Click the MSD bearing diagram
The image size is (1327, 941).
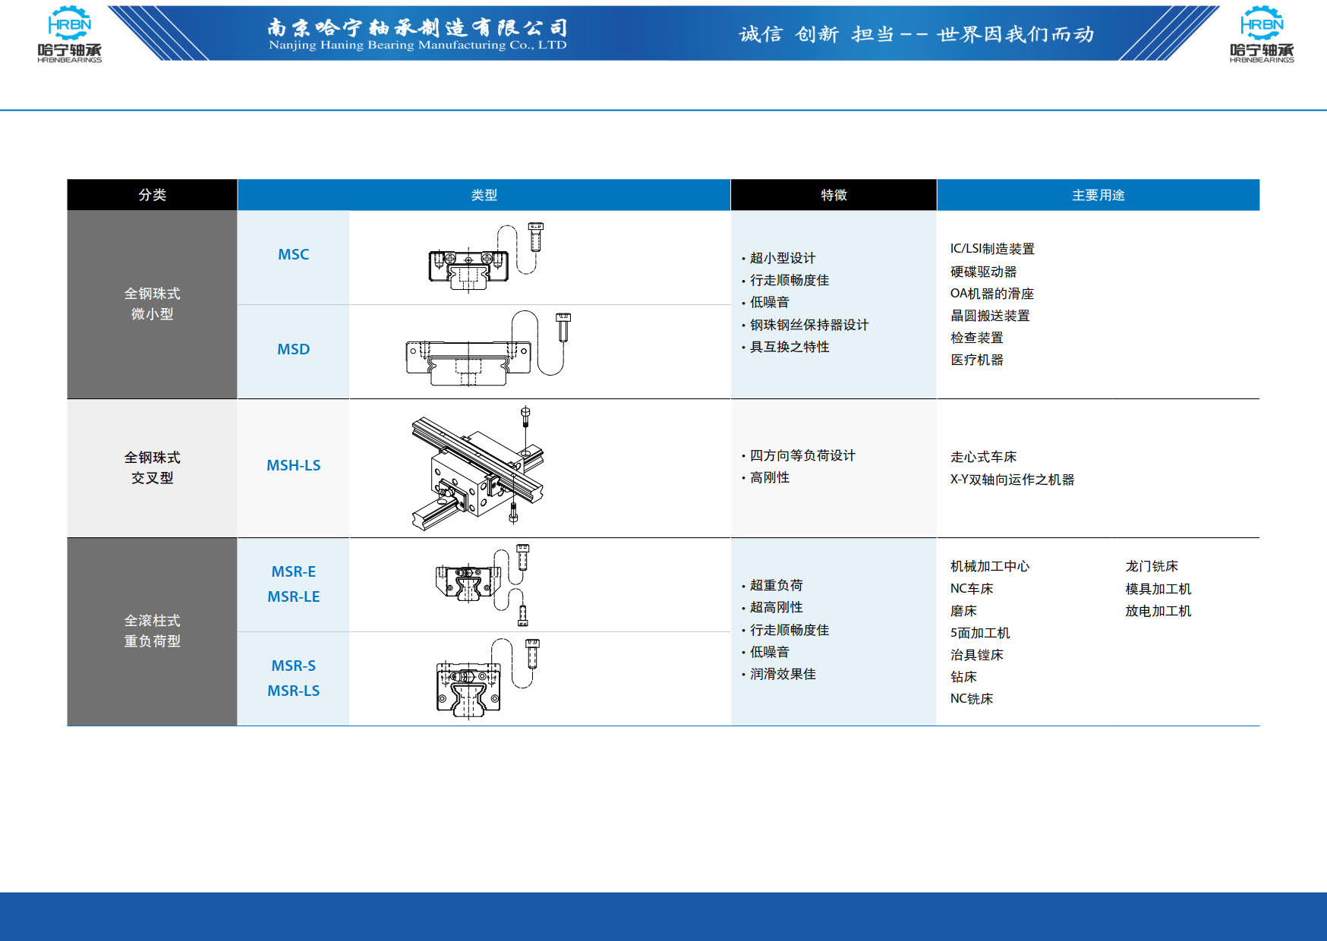pyautogui.click(x=488, y=349)
